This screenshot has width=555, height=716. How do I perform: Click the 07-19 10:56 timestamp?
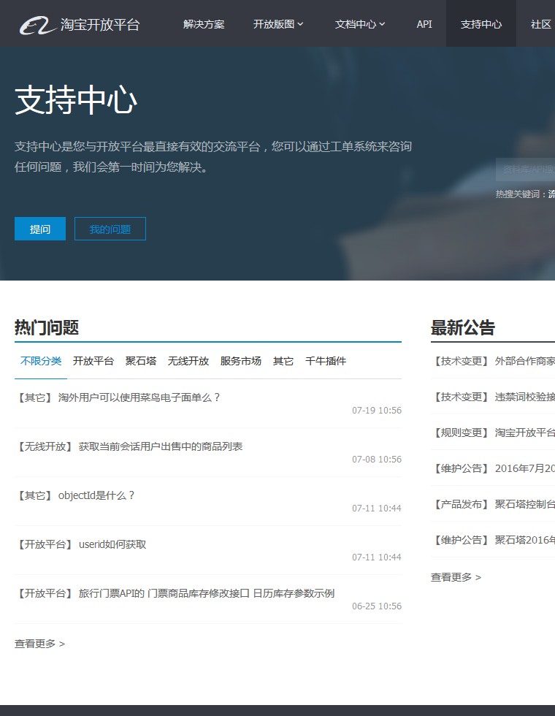coord(377,411)
